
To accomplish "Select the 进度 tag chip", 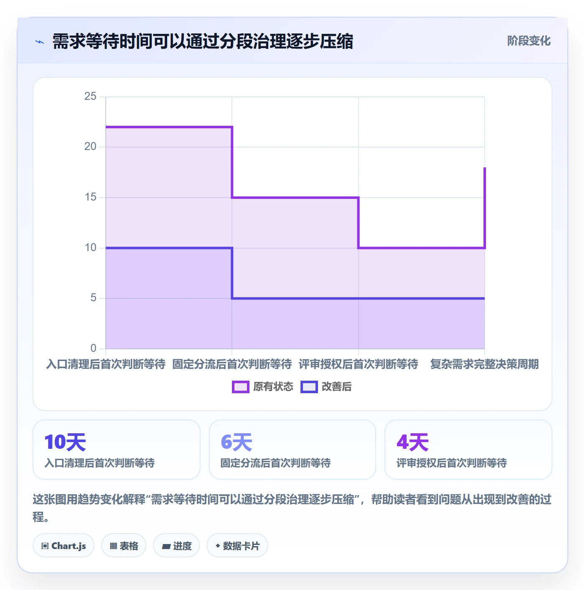I will pyautogui.click(x=176, y=545).
